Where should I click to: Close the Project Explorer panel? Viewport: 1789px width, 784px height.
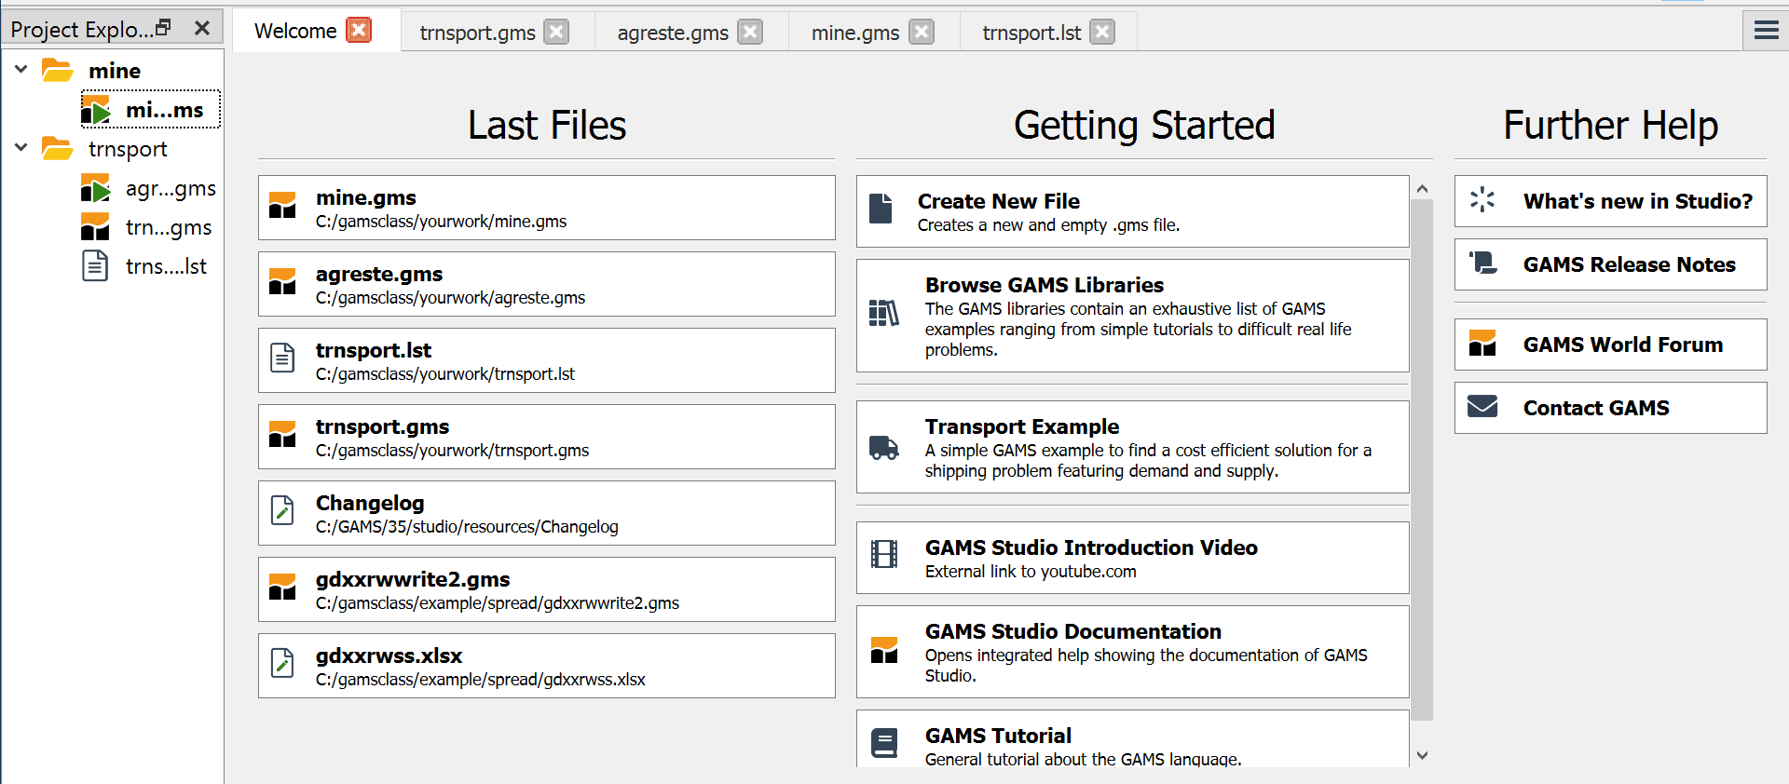(202, 28)
